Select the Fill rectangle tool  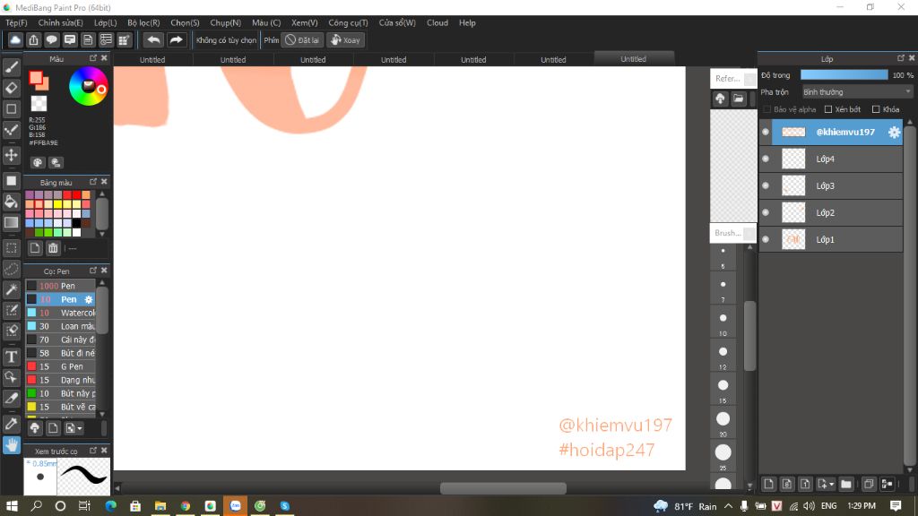click(11, 181)
